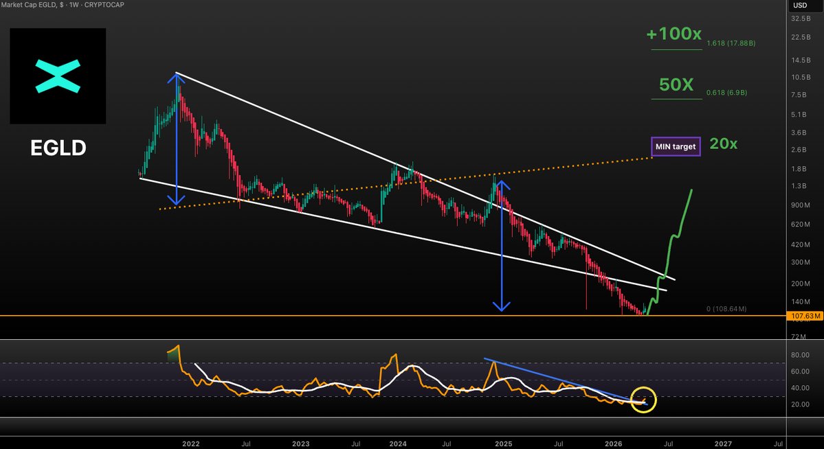Click the RSI '40.00' scale label
Screen dimensions: 824x449
pos(800,388)
